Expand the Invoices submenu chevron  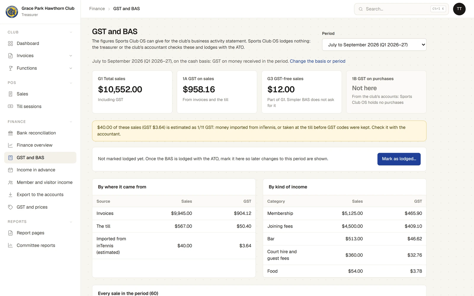(x=71, y=56)
